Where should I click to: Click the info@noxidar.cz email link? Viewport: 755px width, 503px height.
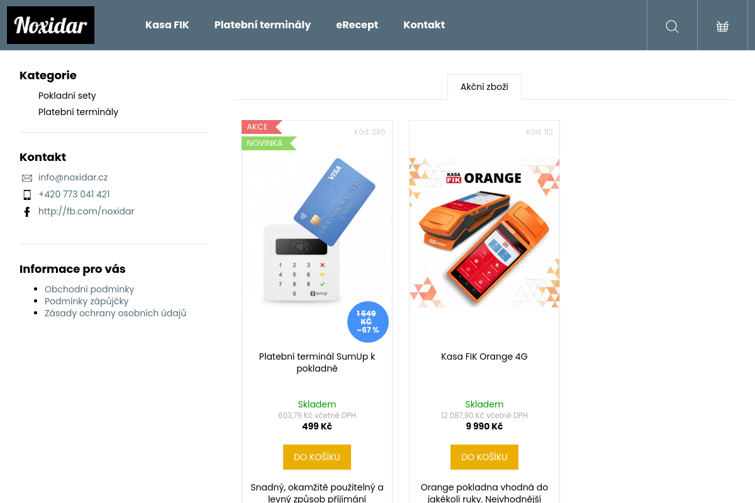[73, 177]
